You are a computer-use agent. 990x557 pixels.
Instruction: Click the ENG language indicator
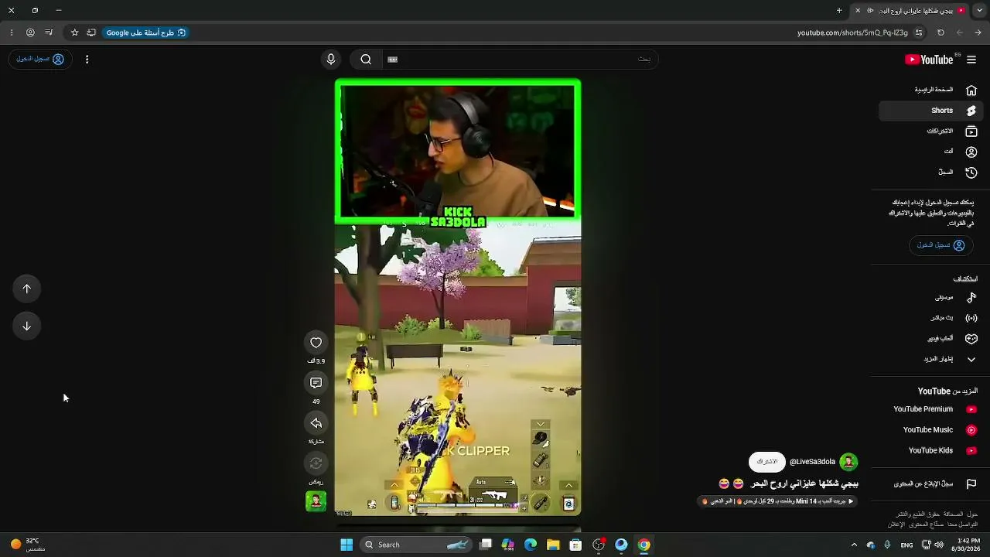(x=906, y=545)
